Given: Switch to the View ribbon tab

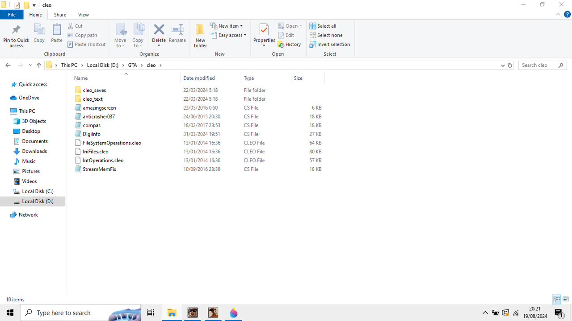Looking at the screenshot, I should coord(83,15).
